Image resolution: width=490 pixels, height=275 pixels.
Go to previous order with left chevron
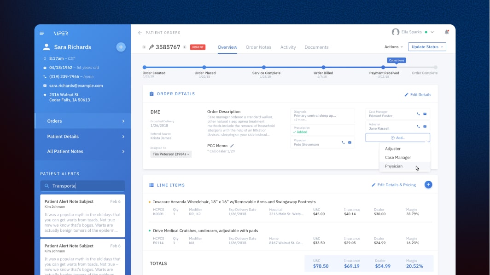click(x=144, y=47)
